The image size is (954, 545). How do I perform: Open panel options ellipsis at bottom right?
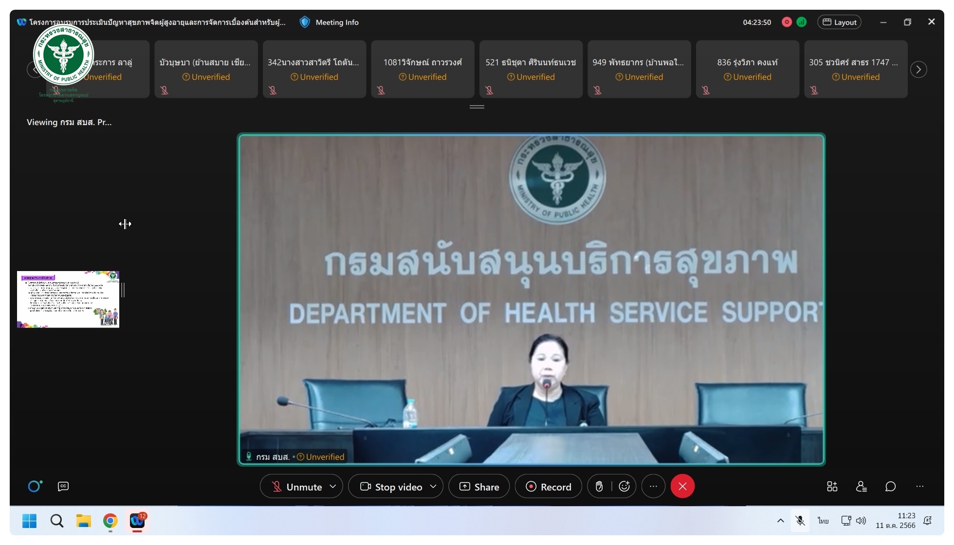919,487
